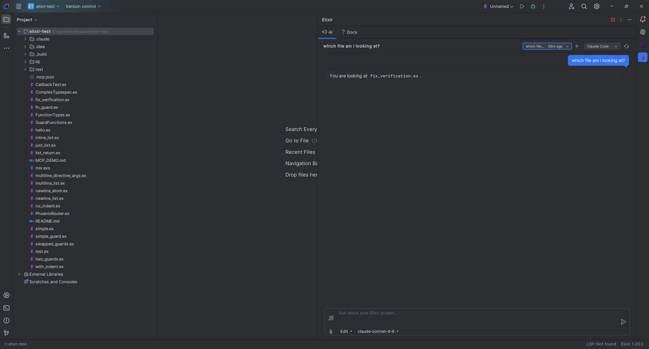Open the Structure tool window
This screenshot has width=649, height=349.
(6, 36)
